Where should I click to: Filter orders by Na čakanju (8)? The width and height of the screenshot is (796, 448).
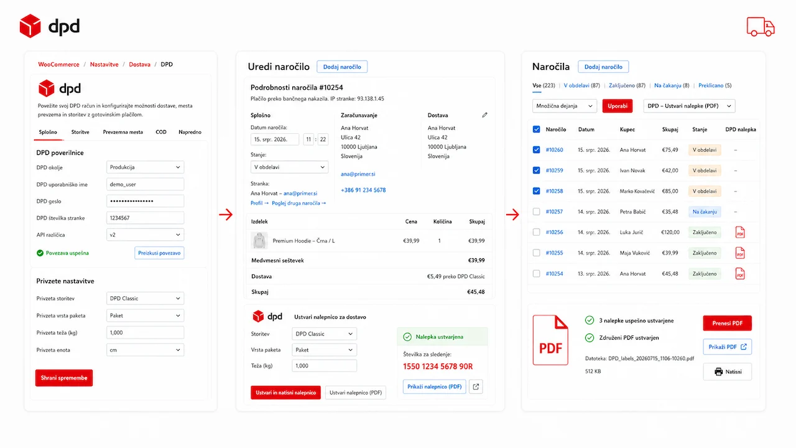pyautogui.click(x=672, y=85)
